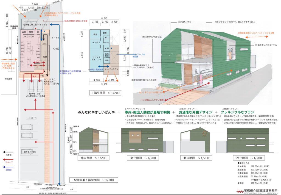Select the 配置図兼1階平面図 S 1/200 label
Viewport: 281px width, 195px height.
[94, 180]
